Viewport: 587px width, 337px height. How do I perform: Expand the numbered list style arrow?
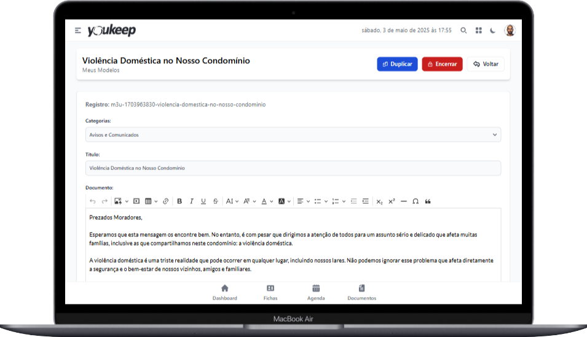point(344,201)
